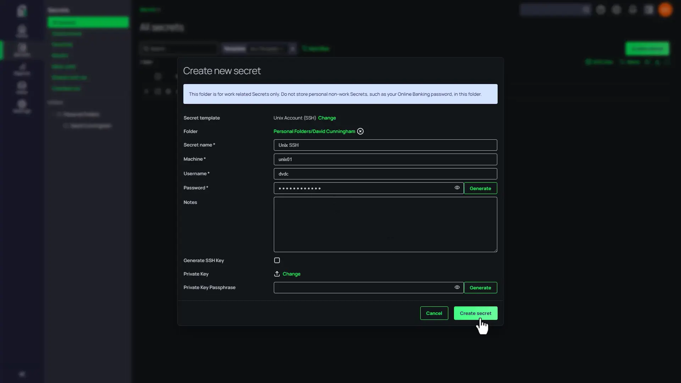Open Personal Folders/David Cunningham folder picker
This screenshot has height=383, width=681.
click(314, 131)
